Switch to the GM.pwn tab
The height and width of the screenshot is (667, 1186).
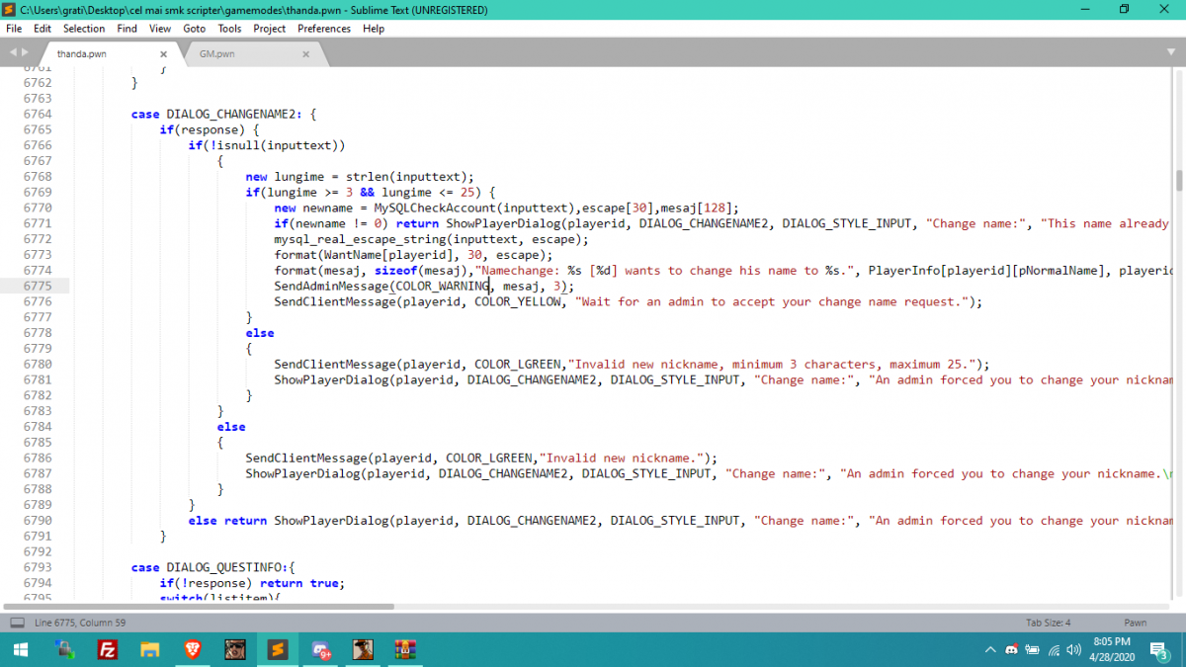point(217,54)
